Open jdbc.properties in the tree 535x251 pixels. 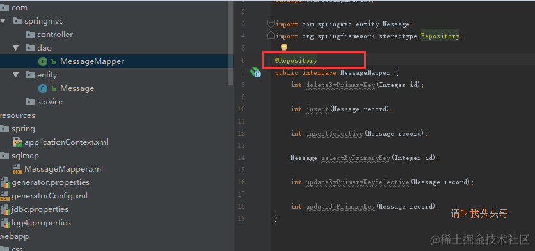coord(40,209)
